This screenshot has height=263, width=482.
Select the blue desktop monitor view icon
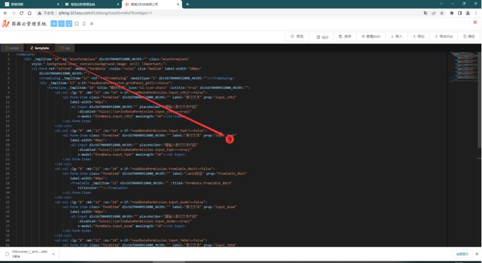[x=69, y=24]
